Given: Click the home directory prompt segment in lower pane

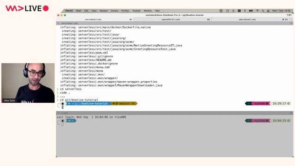Looking at the screenshot, I should [71, 121].
